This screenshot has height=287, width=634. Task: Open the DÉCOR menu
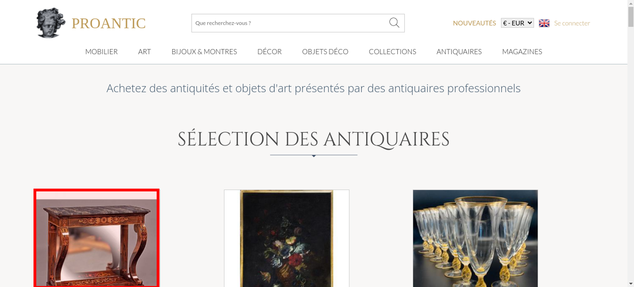click(269, 52)
